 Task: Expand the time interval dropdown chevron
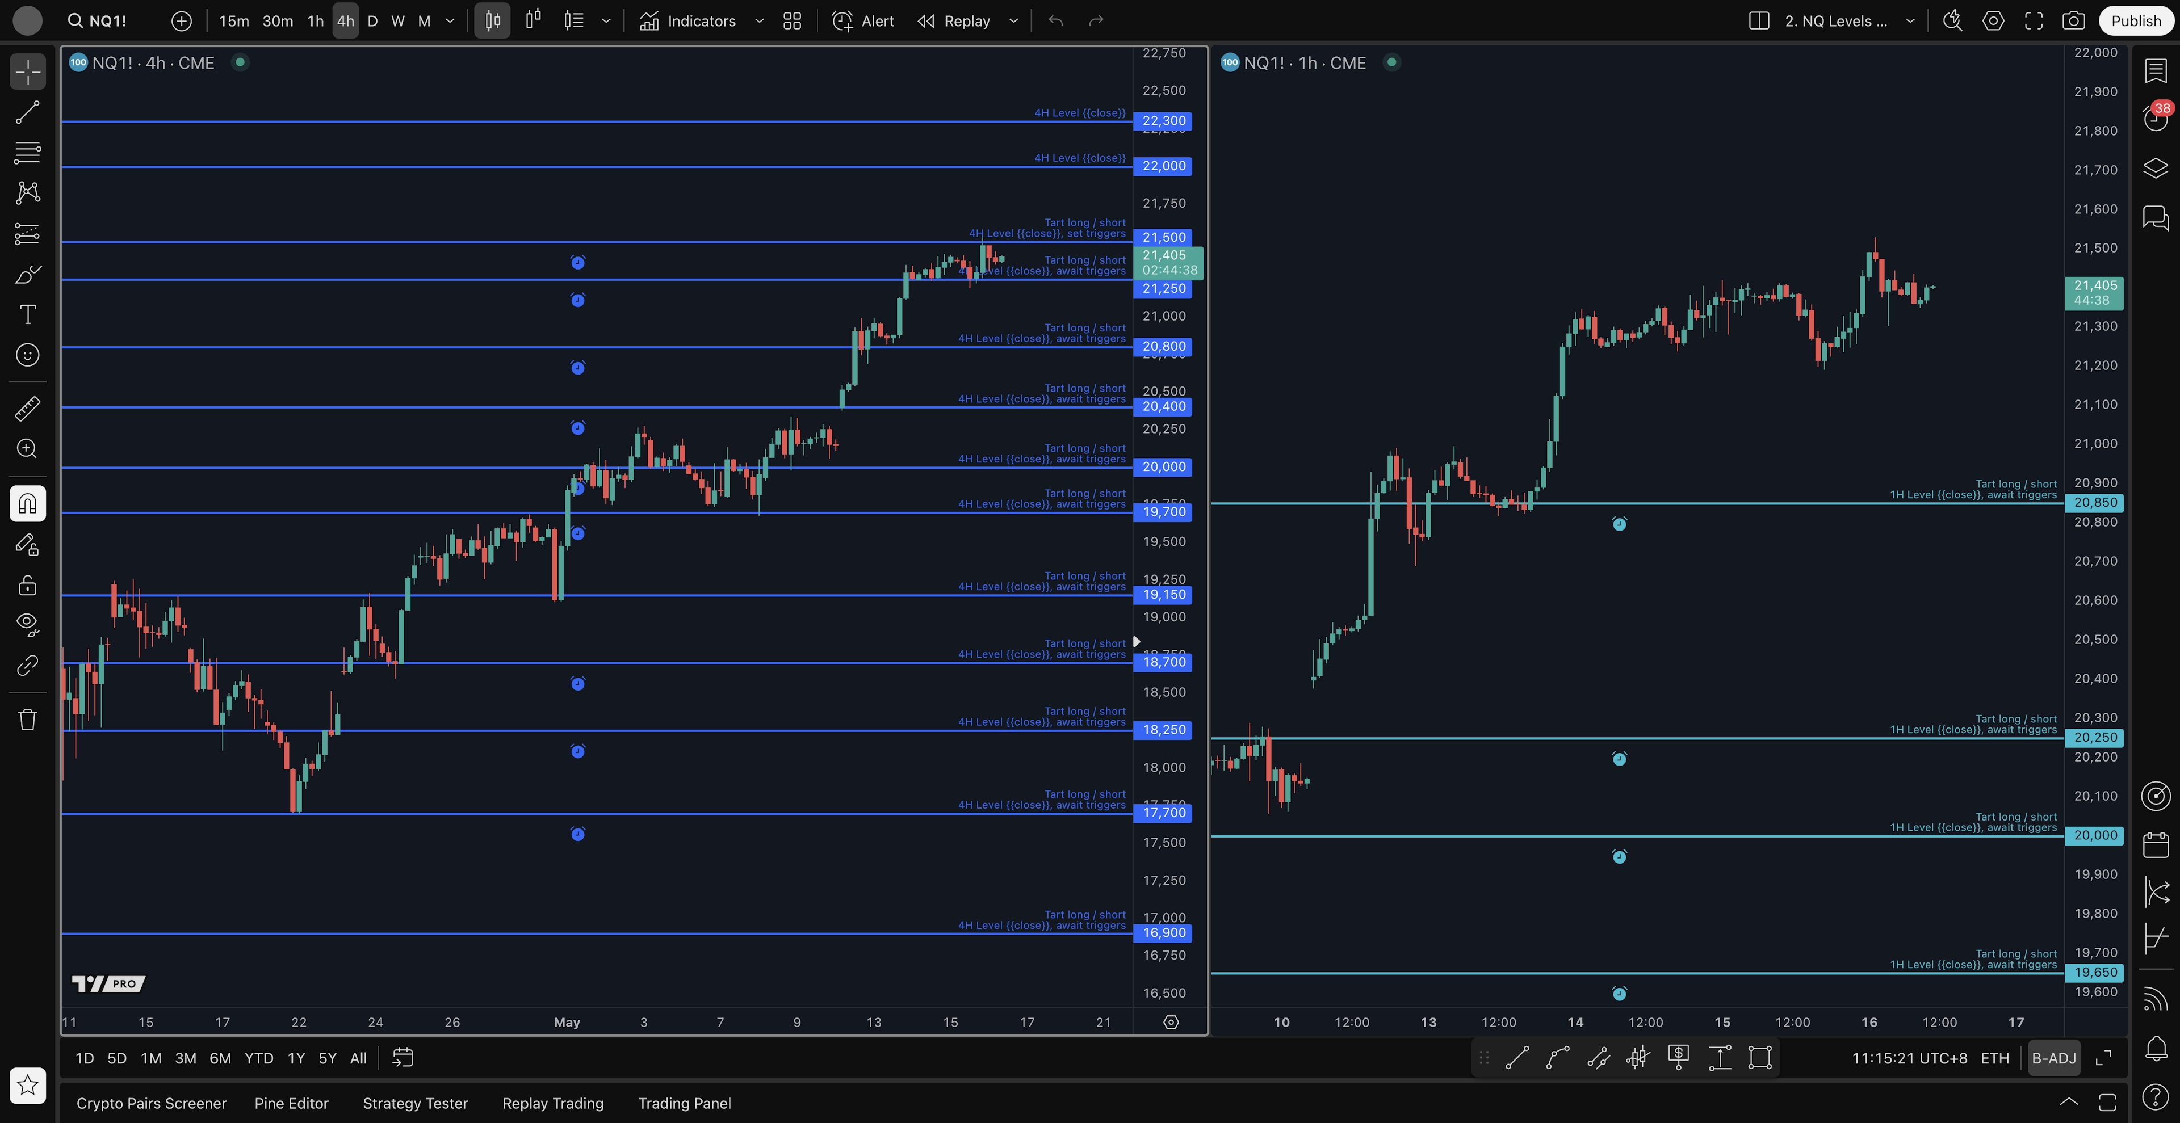tap(450, 21)
